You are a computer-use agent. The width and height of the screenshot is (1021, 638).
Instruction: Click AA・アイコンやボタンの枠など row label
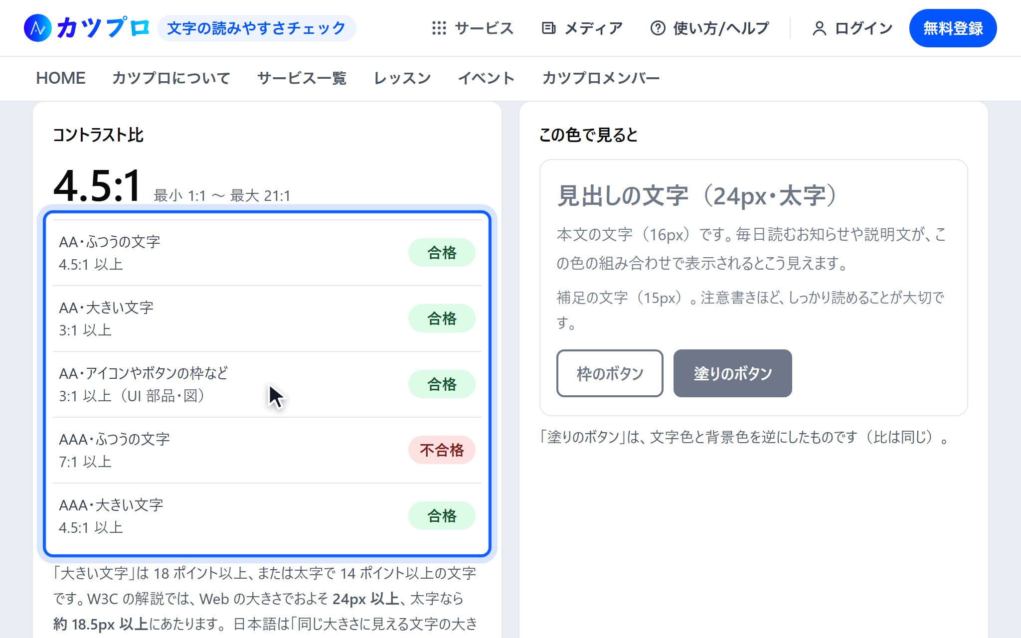click(x=144, y=374)
